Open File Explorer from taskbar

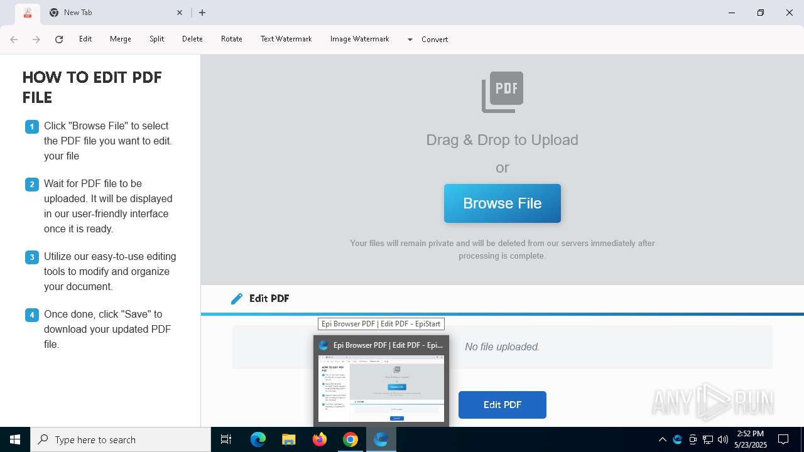coord(289,439)
